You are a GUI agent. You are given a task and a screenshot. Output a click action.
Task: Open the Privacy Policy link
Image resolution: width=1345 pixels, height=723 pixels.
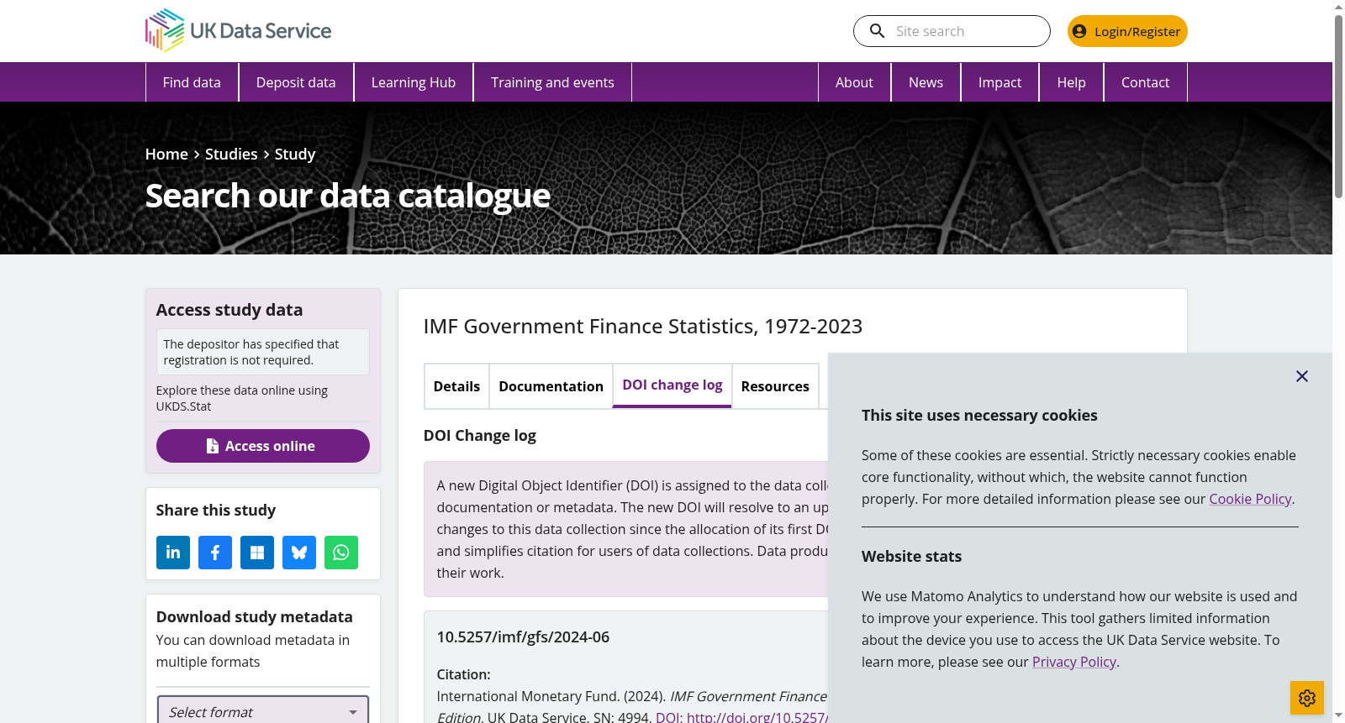[1074, 662]
